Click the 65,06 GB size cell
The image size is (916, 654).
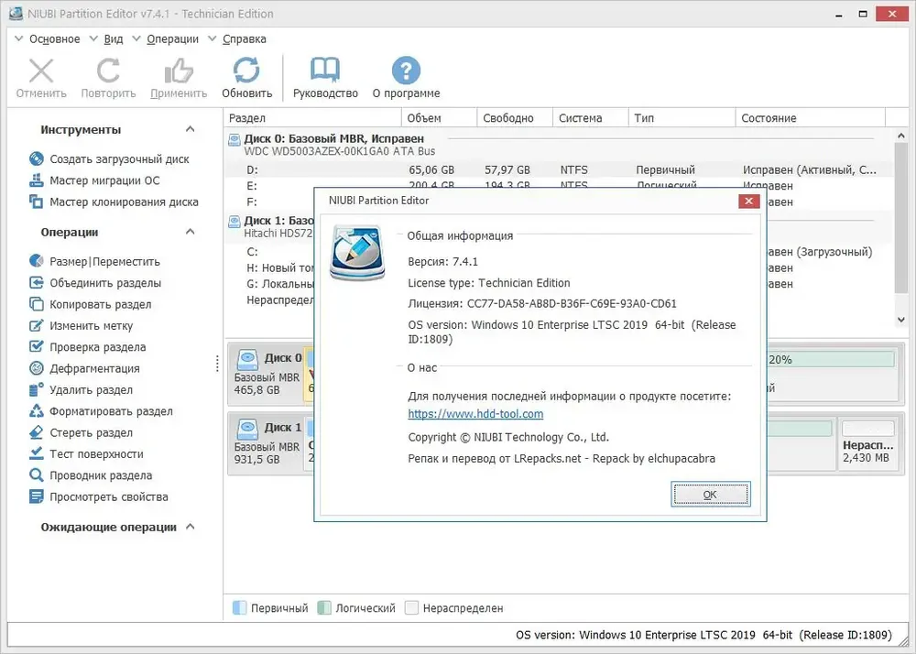coord(431,170)
